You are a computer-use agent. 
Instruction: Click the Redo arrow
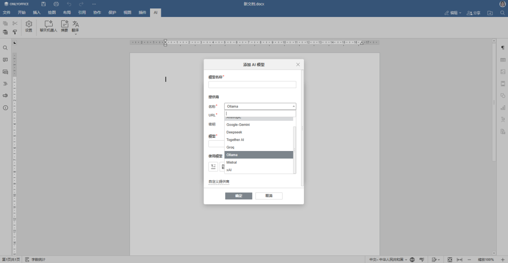pyautogui.click(x=81, y=4)
